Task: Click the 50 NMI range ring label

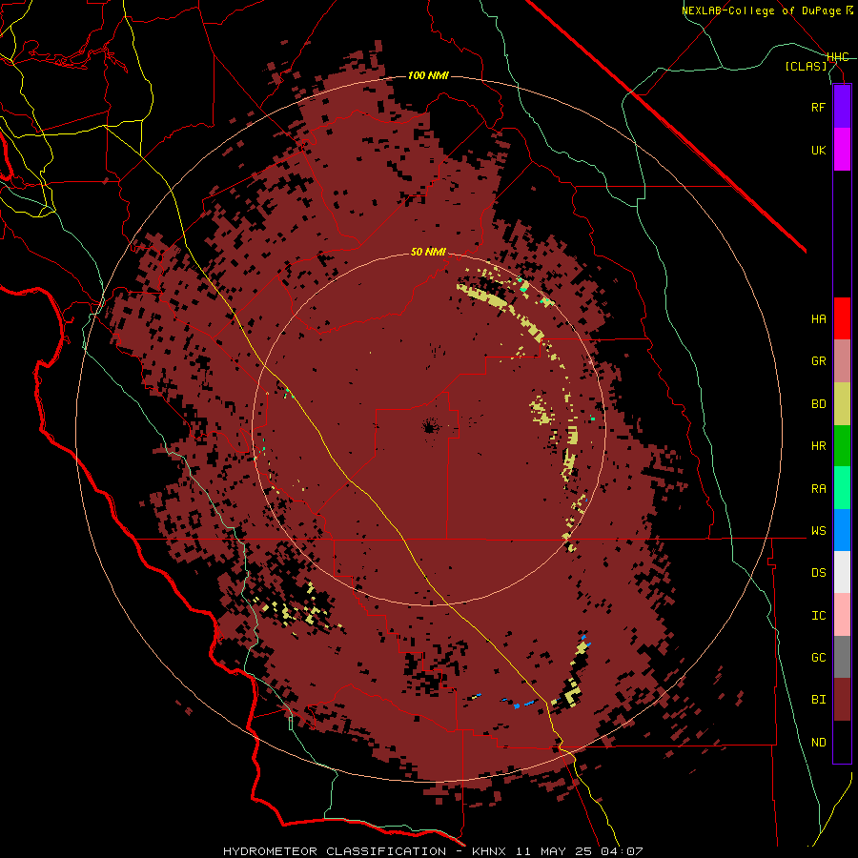Action: pyautogui.click(x=428, y=252)
